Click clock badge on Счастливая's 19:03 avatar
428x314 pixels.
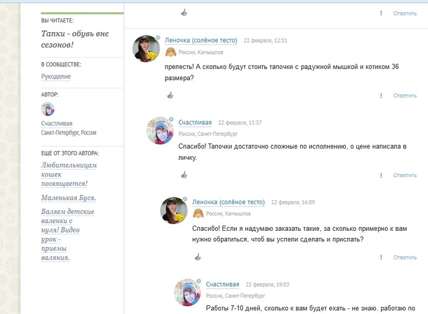pyautogui.click(x=199, y=281)
